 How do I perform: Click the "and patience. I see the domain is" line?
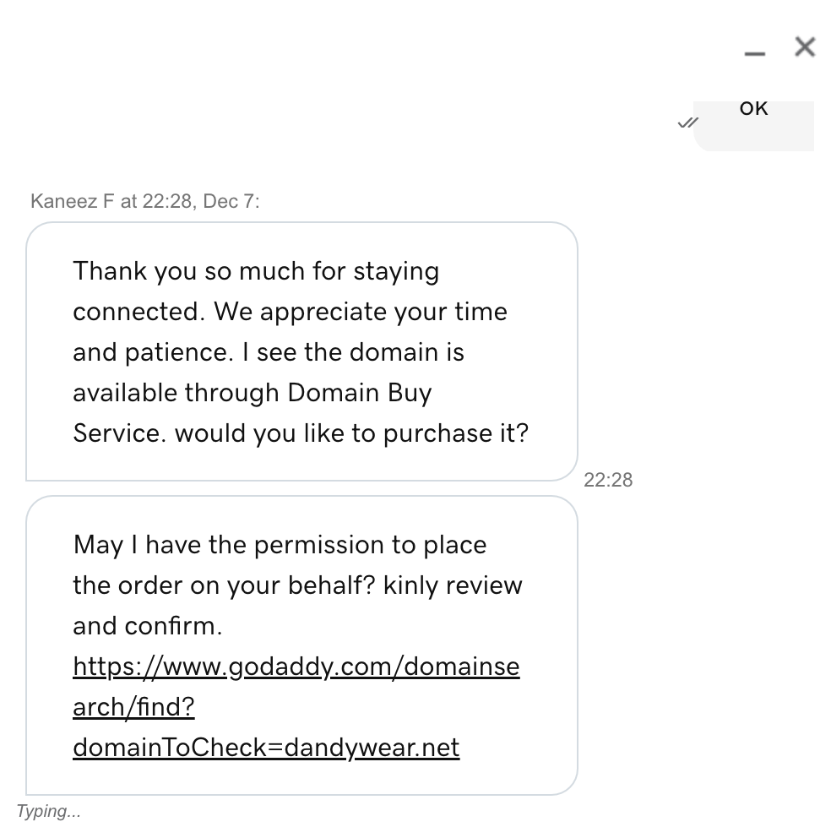269,352
